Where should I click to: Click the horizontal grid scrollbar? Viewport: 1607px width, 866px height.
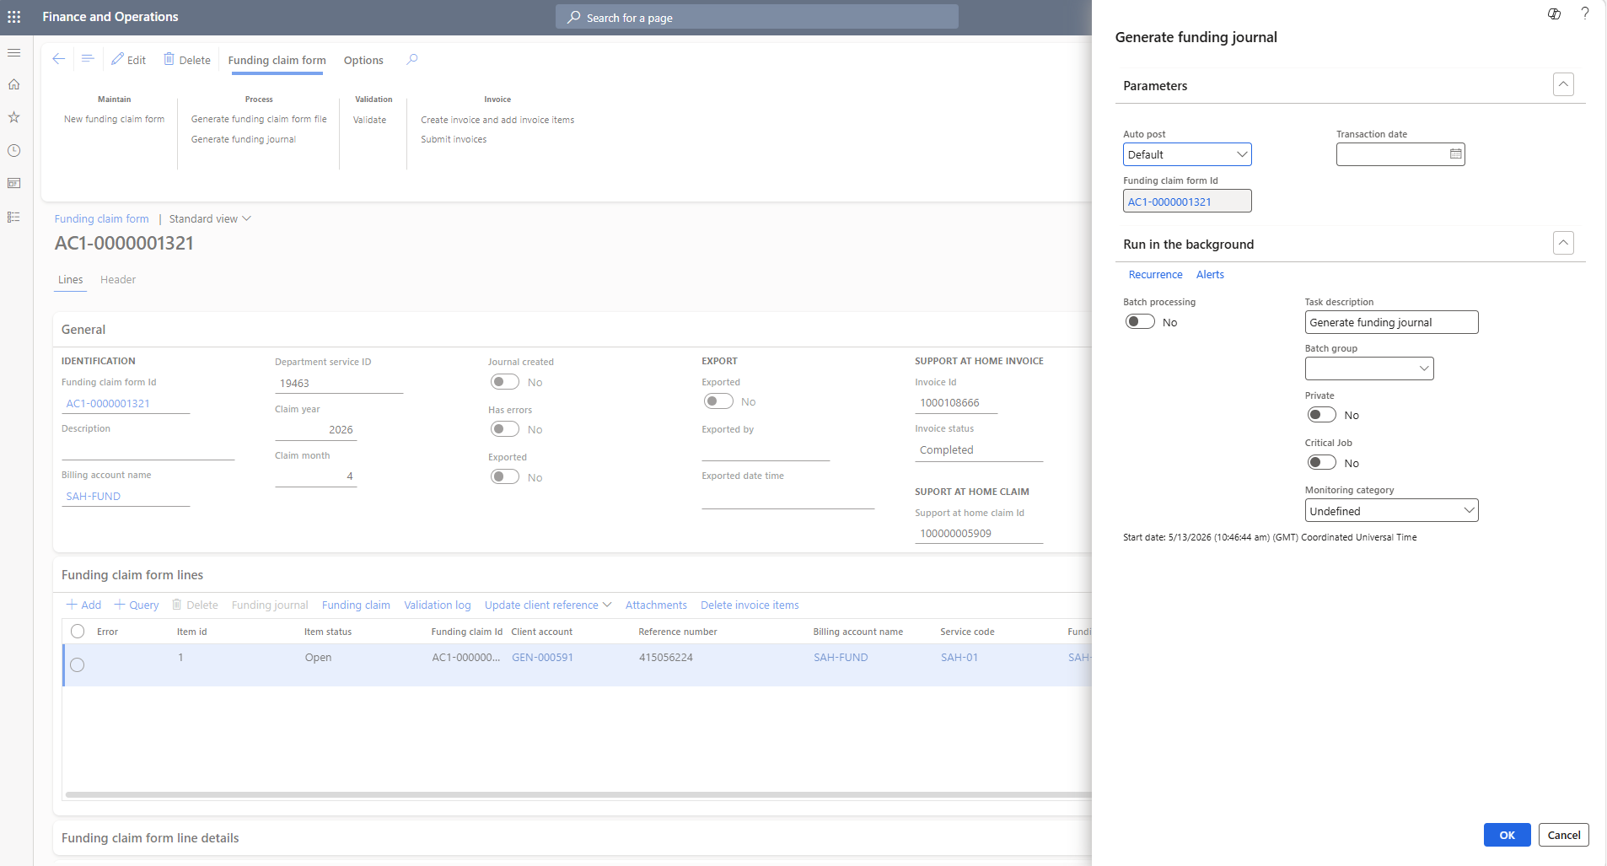578,794
